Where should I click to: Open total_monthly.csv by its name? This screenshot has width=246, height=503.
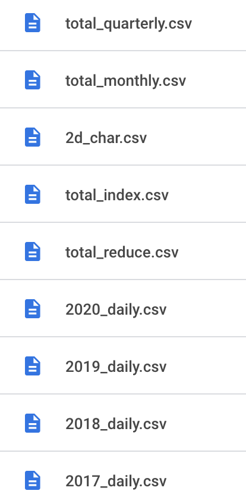pyautogui.click(x=126, y=81)
